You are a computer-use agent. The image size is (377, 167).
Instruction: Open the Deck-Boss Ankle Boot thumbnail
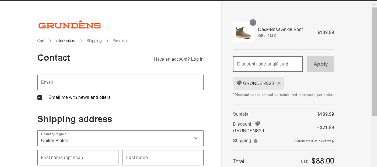tap(243, 32)
